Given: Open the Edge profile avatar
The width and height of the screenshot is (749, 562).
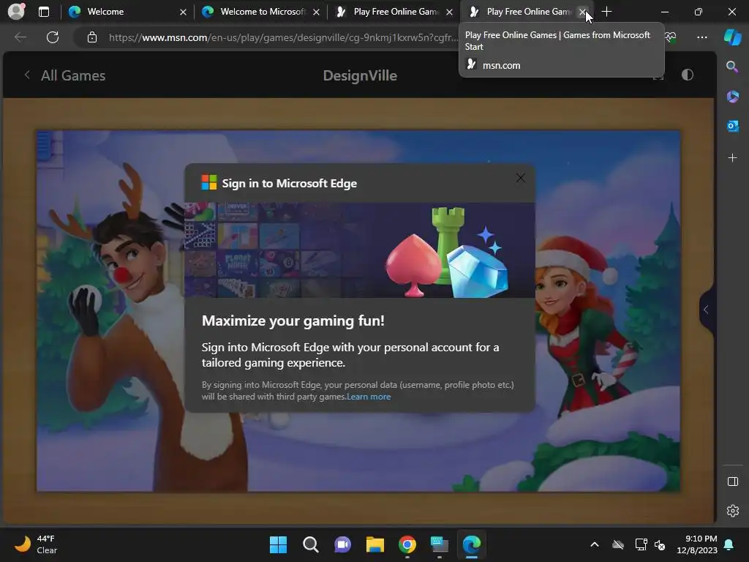Looking at the screenshot, I should (16, 12).
